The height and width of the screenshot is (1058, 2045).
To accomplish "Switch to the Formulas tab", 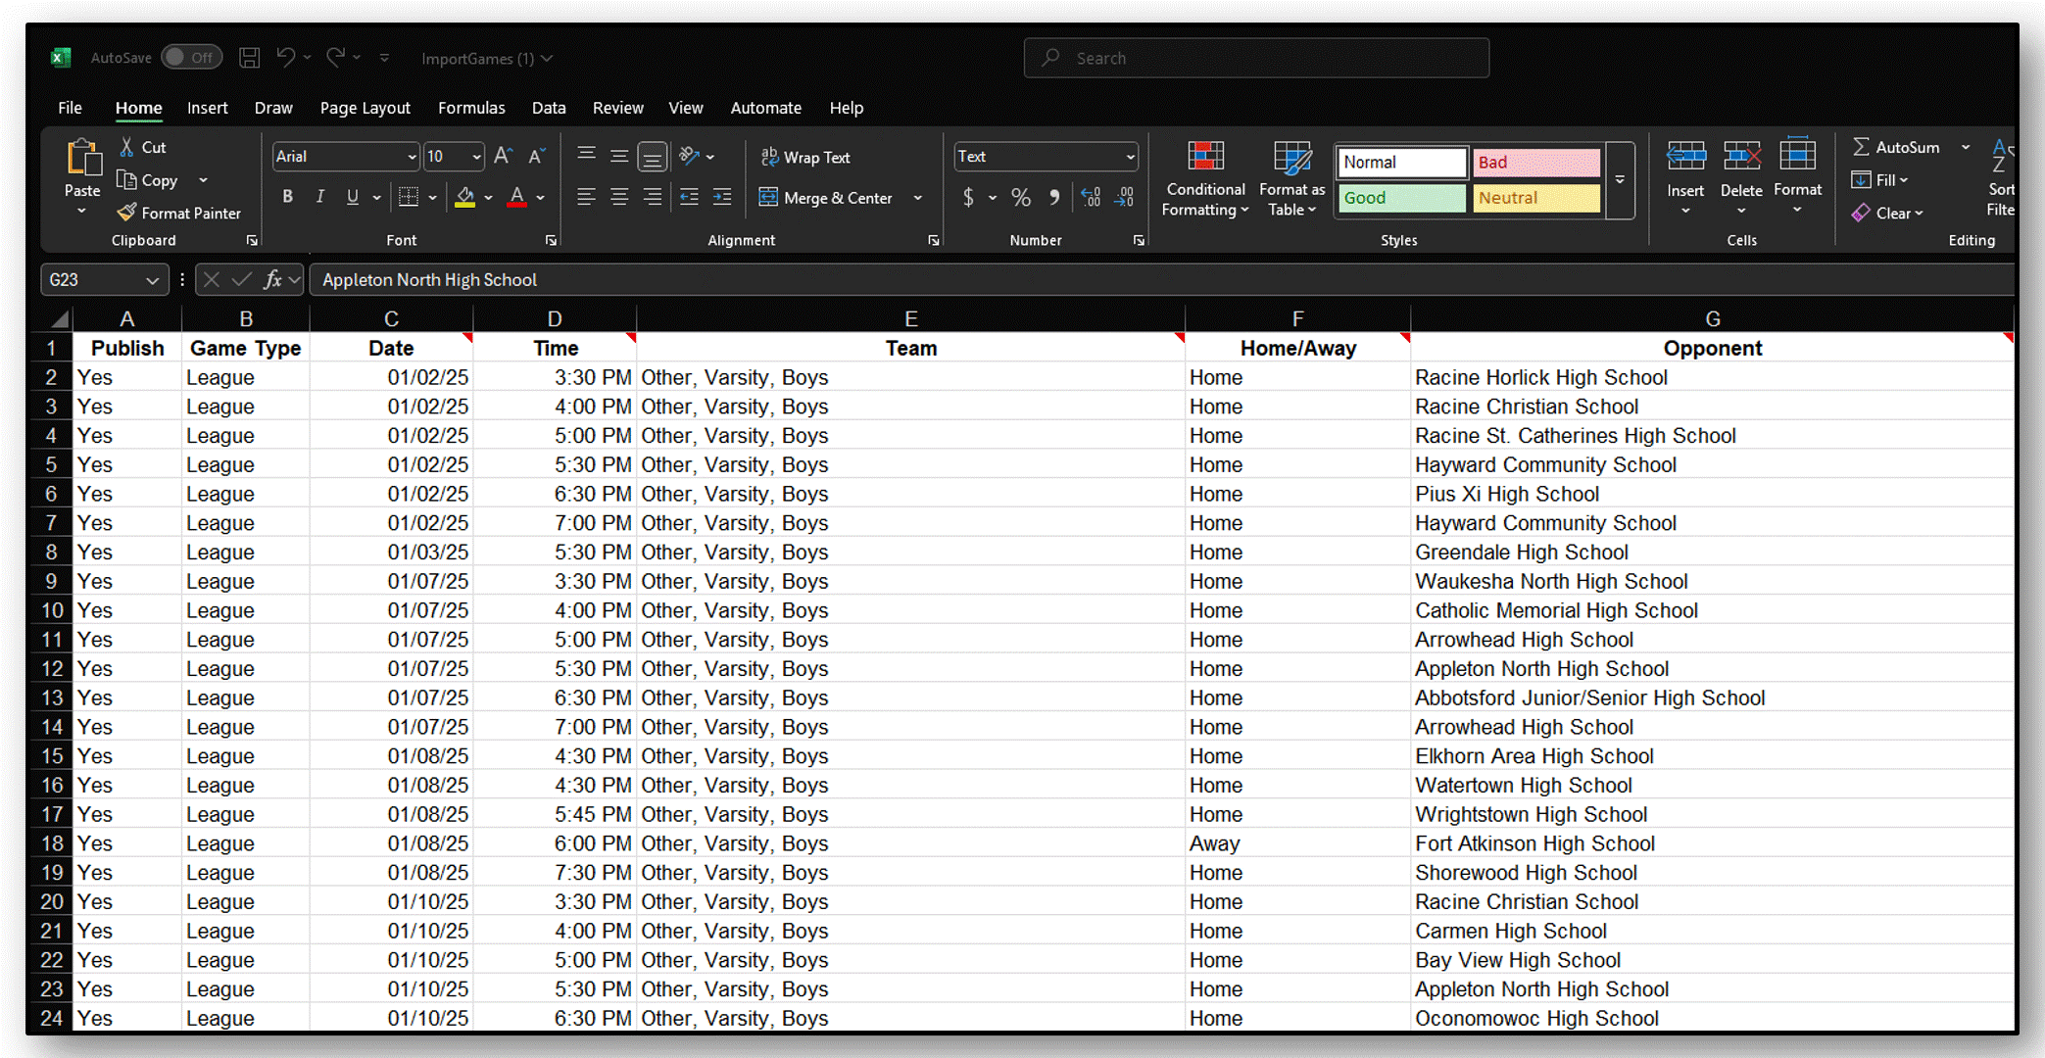I will pyautogui.click(x=471, y=108).
